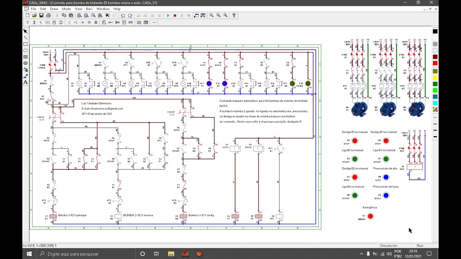Click the e-mail address text in the diagram

tap(102, 109)
